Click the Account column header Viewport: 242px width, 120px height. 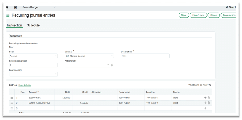(41, 92)
